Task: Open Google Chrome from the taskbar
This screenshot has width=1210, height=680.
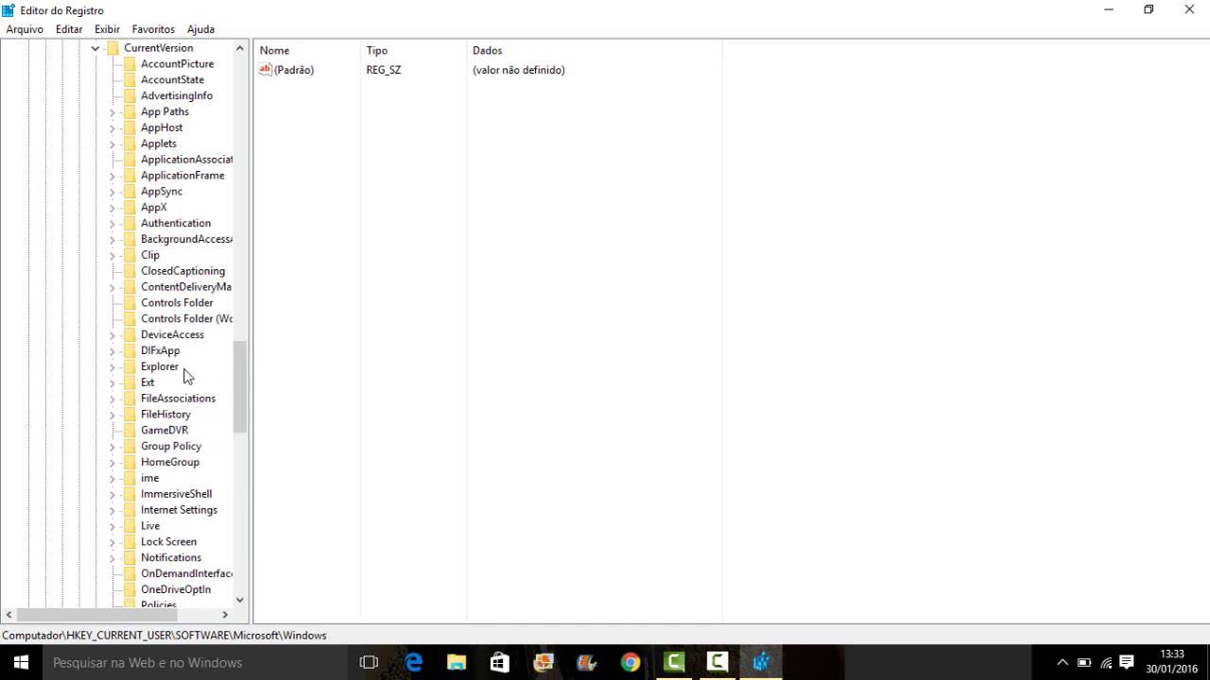Action: 631,662
